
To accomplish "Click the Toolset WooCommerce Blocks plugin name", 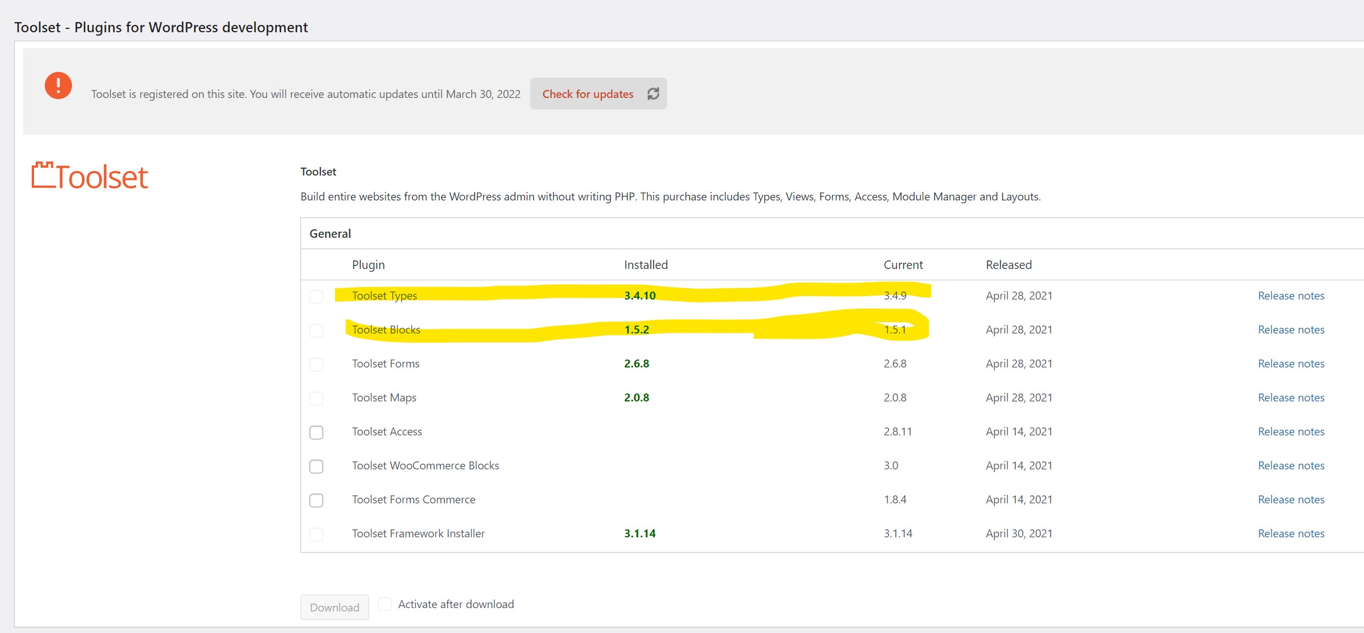I will (x=425, y=465).
